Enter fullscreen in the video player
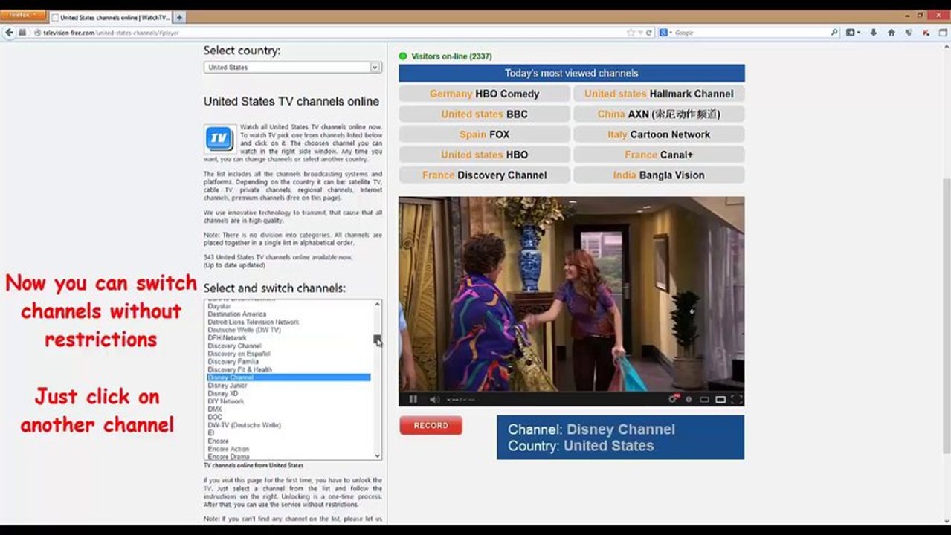Viewport: 951px width, 535px height. 736,399
